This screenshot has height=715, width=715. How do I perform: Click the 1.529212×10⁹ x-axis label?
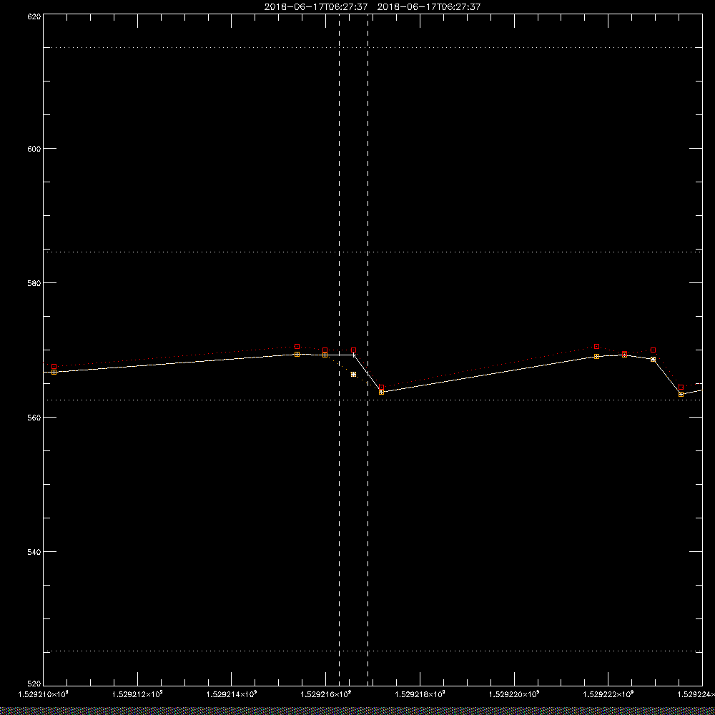click(x=137, y=694)
